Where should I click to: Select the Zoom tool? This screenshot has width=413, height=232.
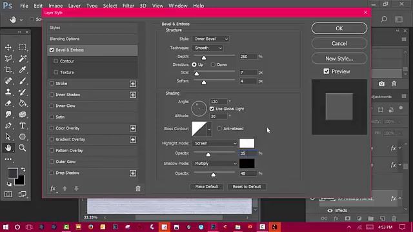[x=23, y=148]
